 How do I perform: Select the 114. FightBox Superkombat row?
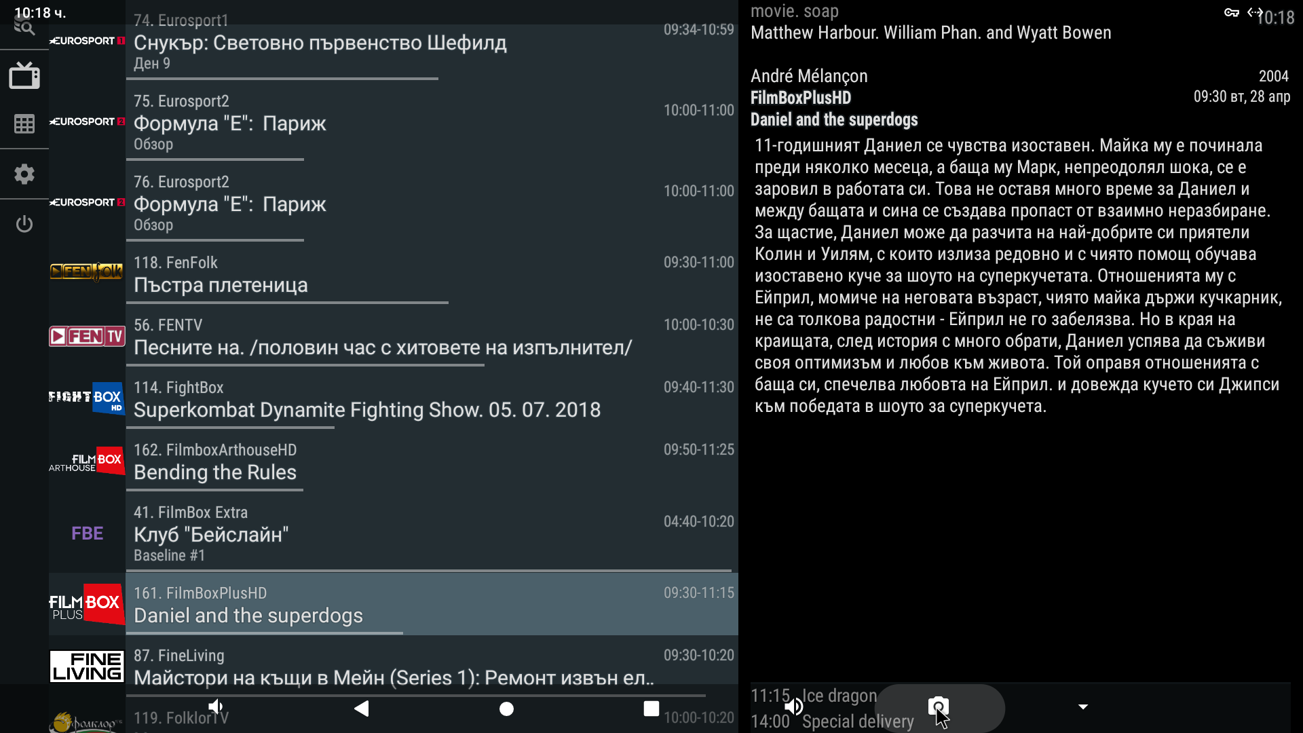pos(432,399)
